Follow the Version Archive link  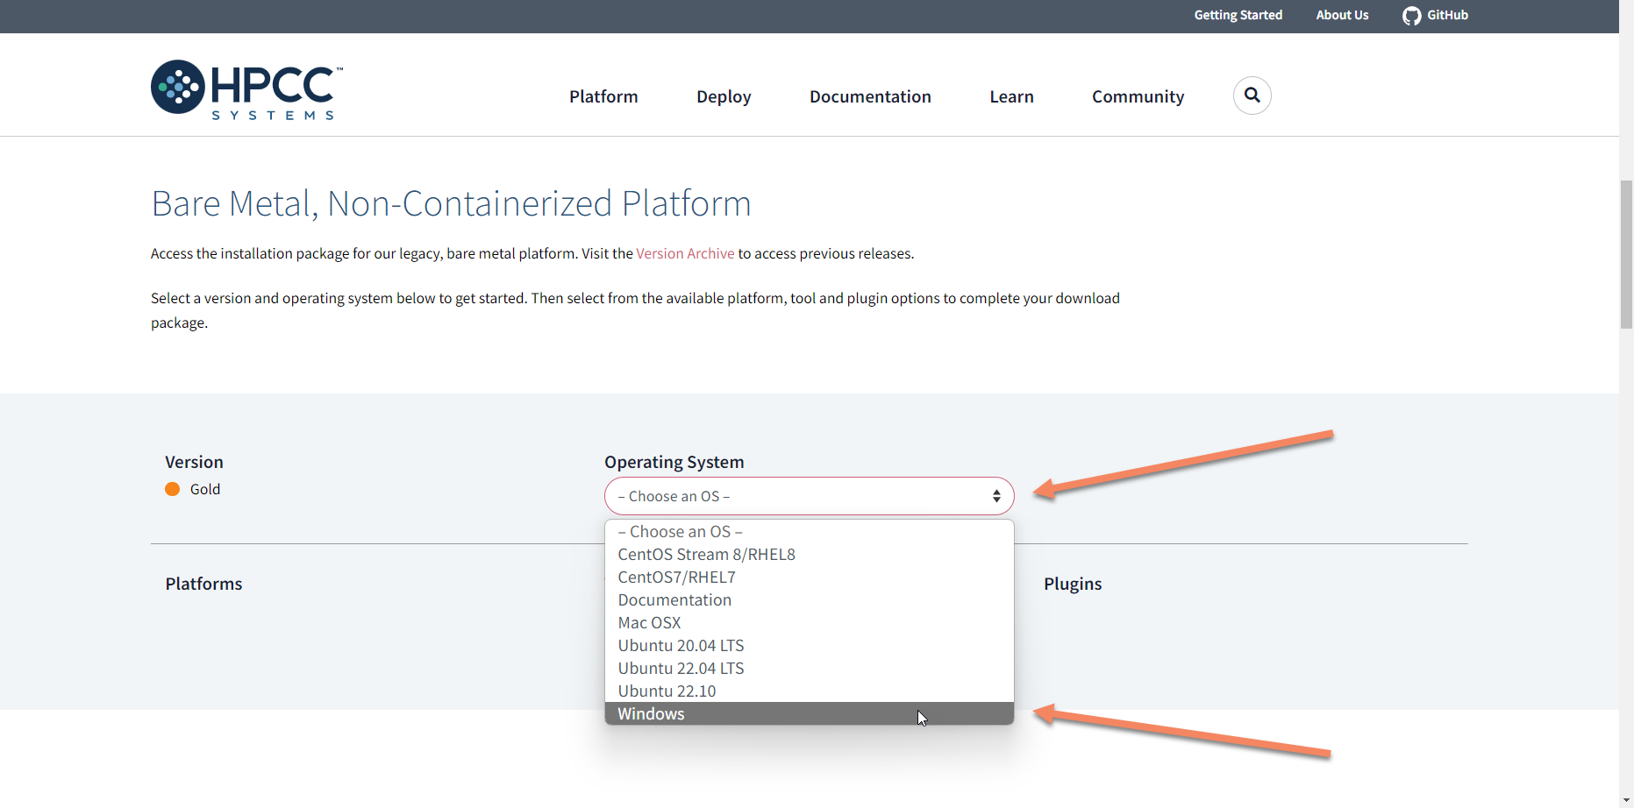coord(685,253)
